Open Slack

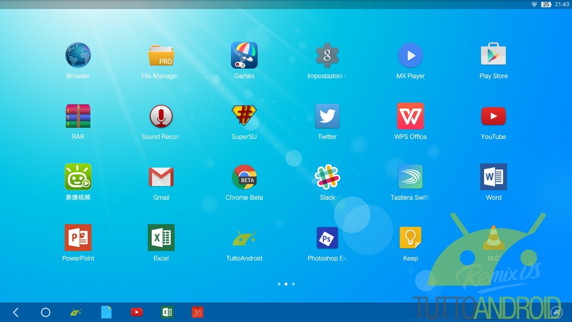pos(327,177)
